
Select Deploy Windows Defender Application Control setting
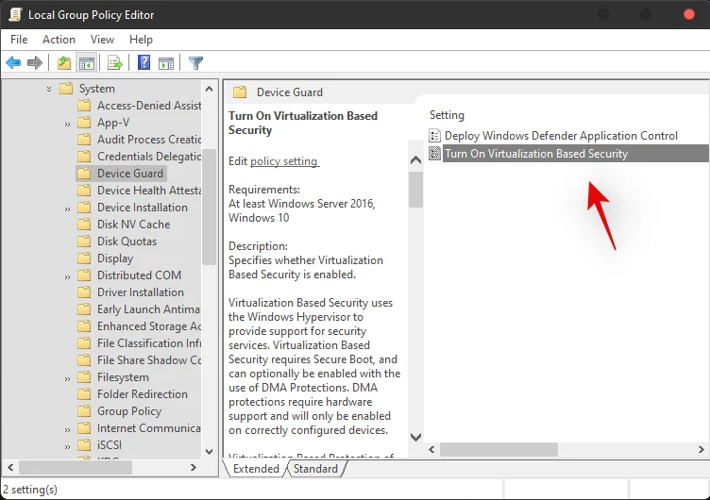[561, 136]
